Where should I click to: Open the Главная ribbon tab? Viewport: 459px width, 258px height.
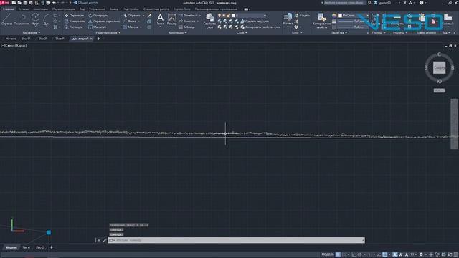click(8, 9)
